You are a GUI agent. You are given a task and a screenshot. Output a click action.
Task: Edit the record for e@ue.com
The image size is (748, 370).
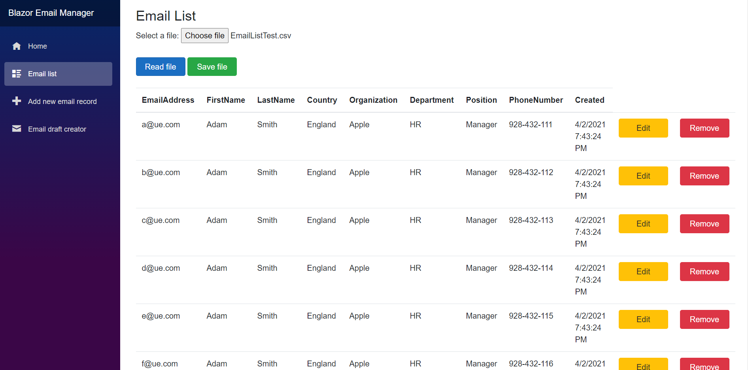tap(643, 319)
